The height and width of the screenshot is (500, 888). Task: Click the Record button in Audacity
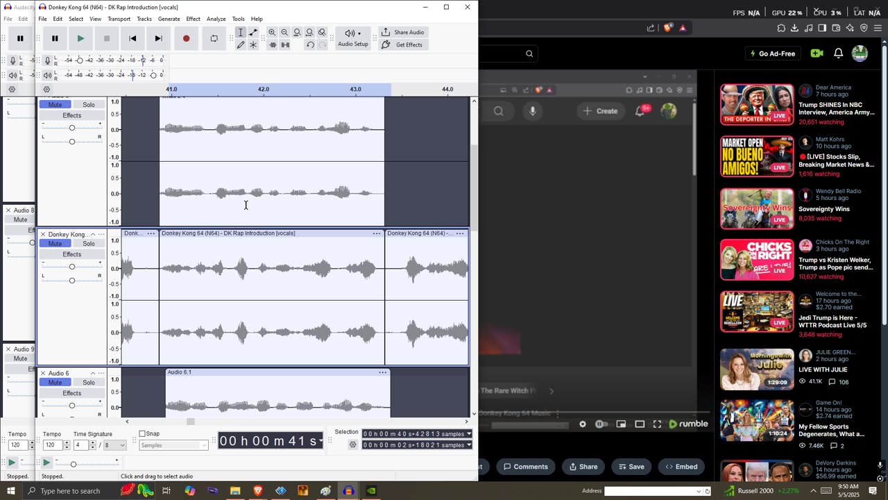tap(186, 39)
